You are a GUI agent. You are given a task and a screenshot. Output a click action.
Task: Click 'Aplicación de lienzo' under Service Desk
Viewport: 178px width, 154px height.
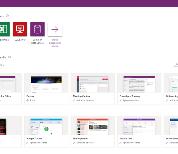point(131,143)
